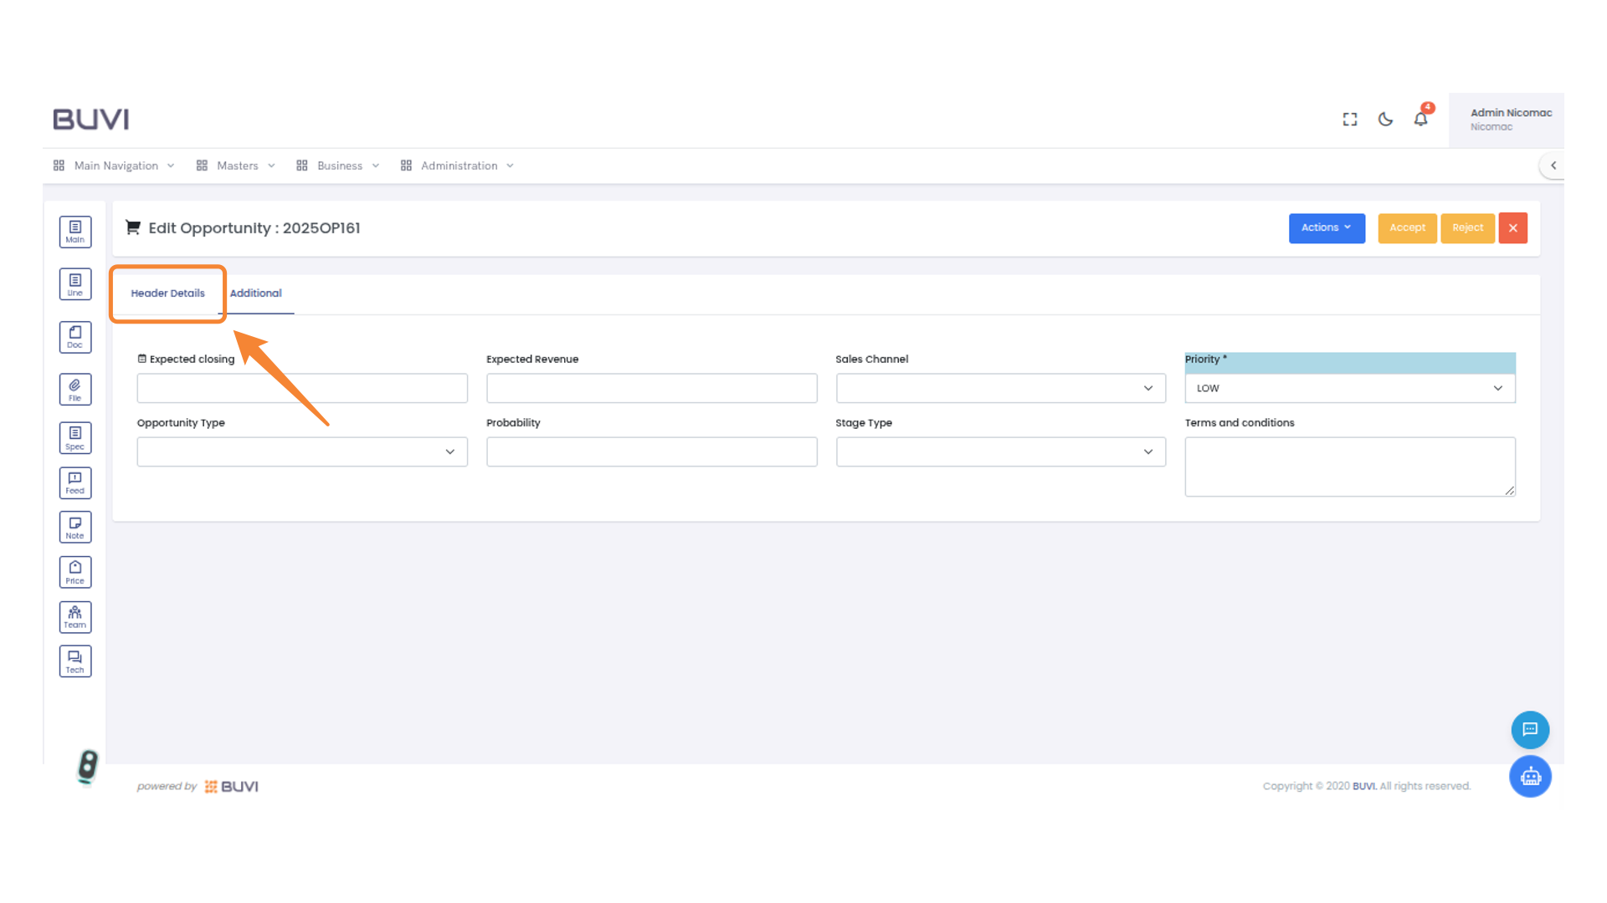This screenshot has width=1607, height=903.
Task: Open the Doc section from the sidebar
Action: click(74, 337)
